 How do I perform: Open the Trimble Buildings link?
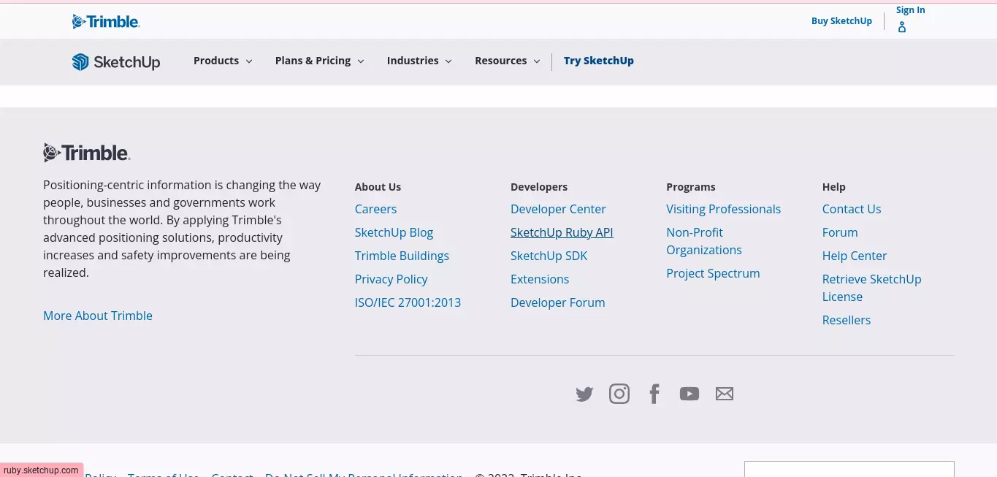[x=402, y=256]
